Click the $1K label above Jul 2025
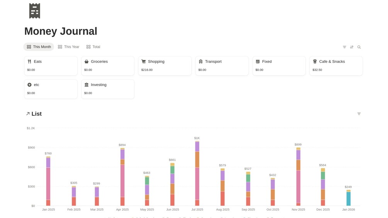This screenshot has width=388, height=218. 197,138
